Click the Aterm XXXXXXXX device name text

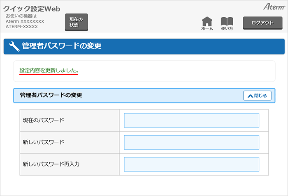tap(25, 21)
